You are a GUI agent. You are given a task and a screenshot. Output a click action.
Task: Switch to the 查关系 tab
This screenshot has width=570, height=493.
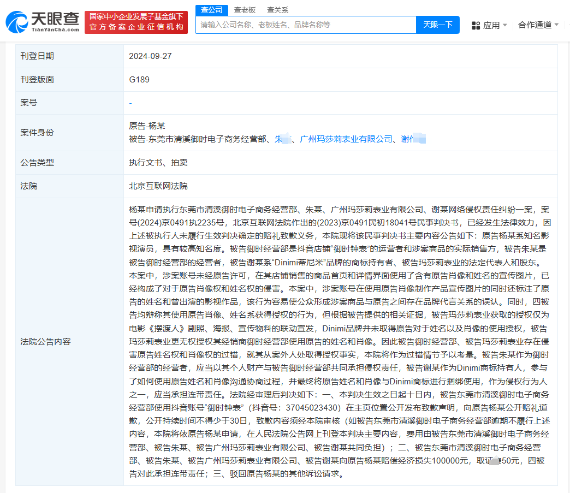(278, 10)
